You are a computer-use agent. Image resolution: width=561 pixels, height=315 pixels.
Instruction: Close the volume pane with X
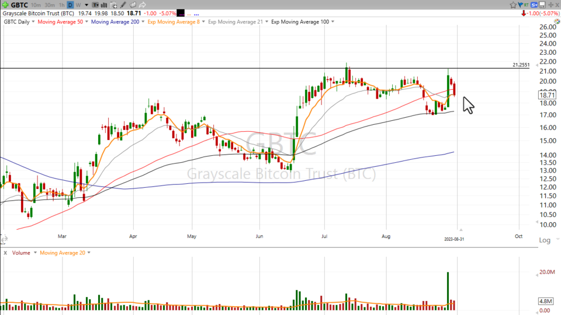(5, 253)
